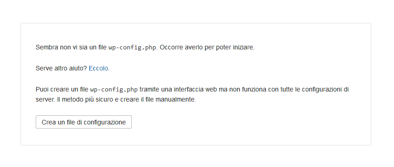This screenshot has height=167, width=394.
Task: Click the "Crea un file di configurazione" button
Action: coord(84,122)
